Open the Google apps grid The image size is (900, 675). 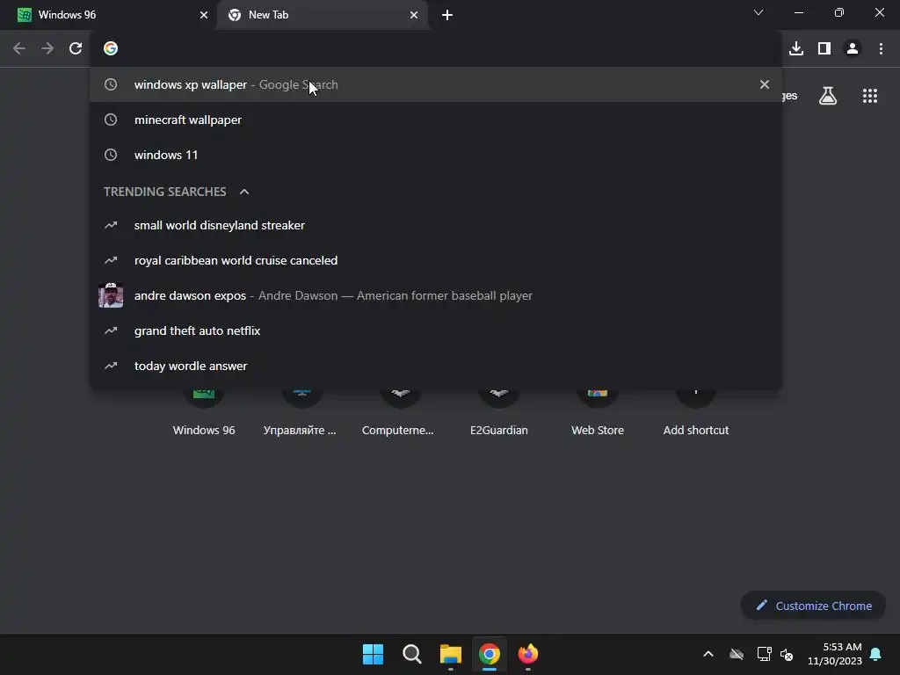870,96
